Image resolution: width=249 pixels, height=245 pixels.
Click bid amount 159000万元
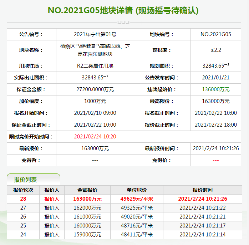click(x=87, y=234)
